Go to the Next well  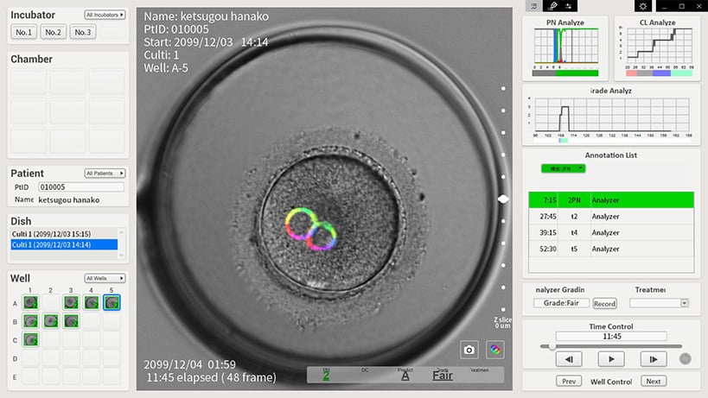[653, 381]
